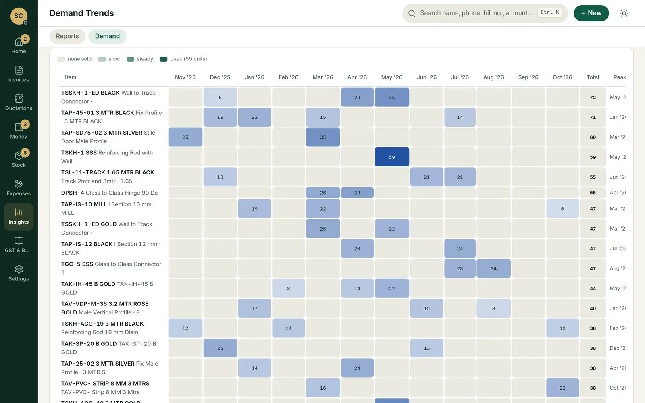
Task: Click the Demand Trends page title
Action: click(81, 13)
